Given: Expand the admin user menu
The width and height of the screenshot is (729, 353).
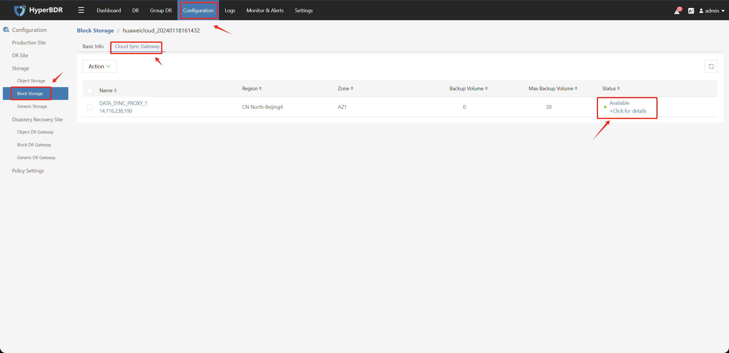Looking at the screenshot, I should (712, 11).
